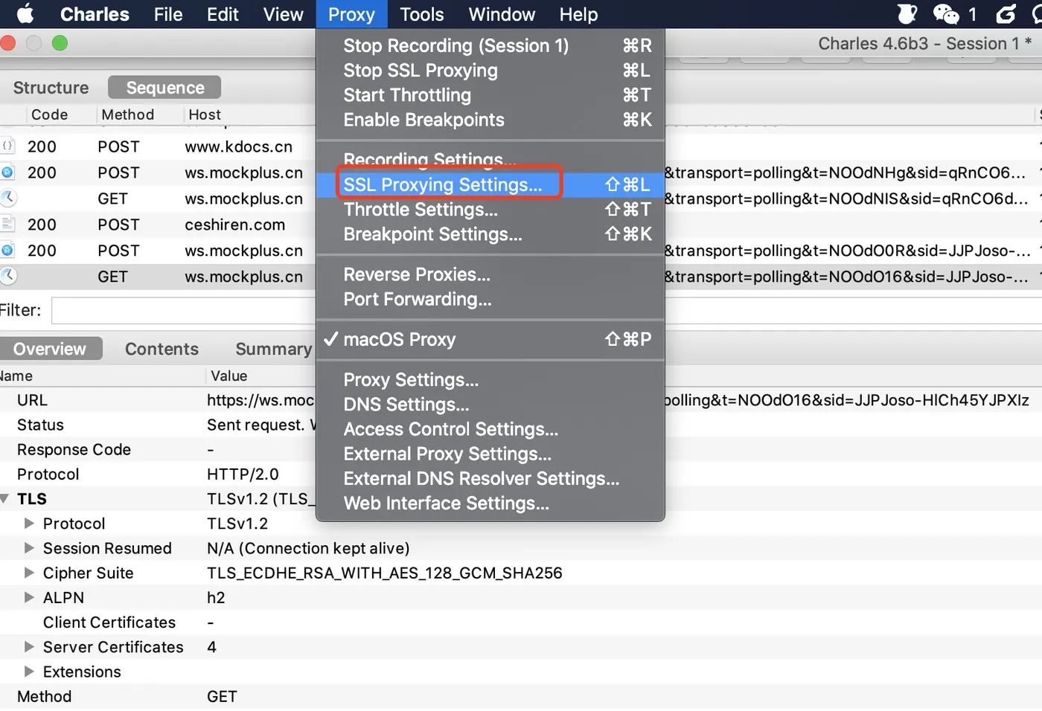Close the open Proxy menu
This screenshot has width=1042, height=711.
point(351,14)
